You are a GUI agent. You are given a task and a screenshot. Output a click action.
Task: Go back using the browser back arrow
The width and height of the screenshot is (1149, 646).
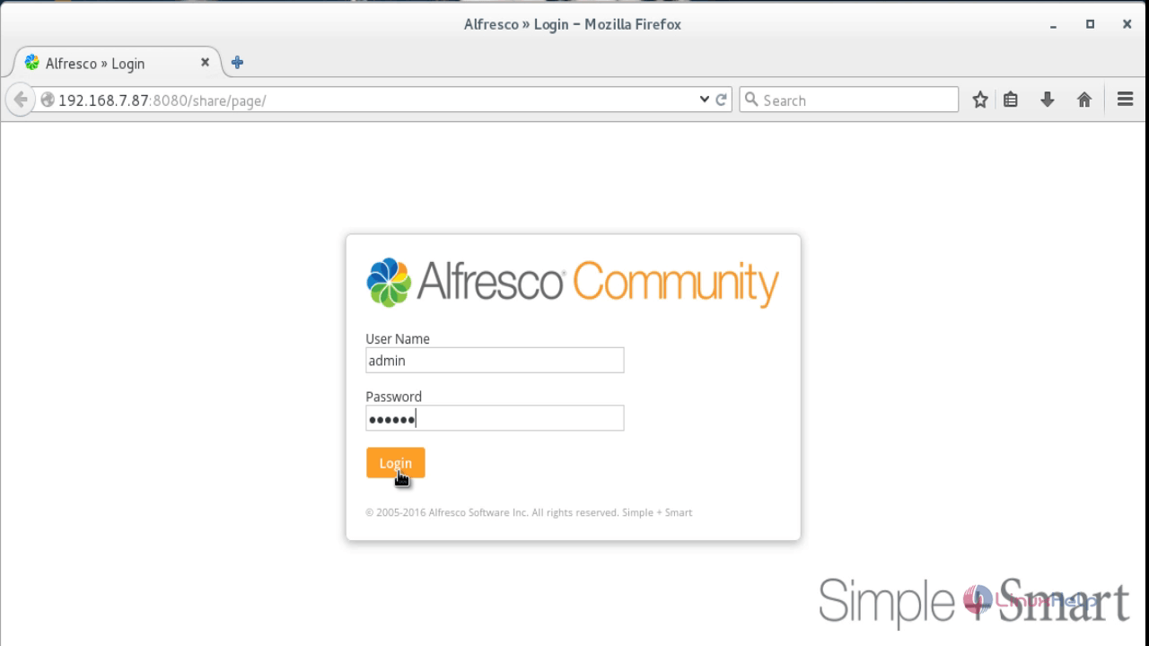click(x=21, y=100)
